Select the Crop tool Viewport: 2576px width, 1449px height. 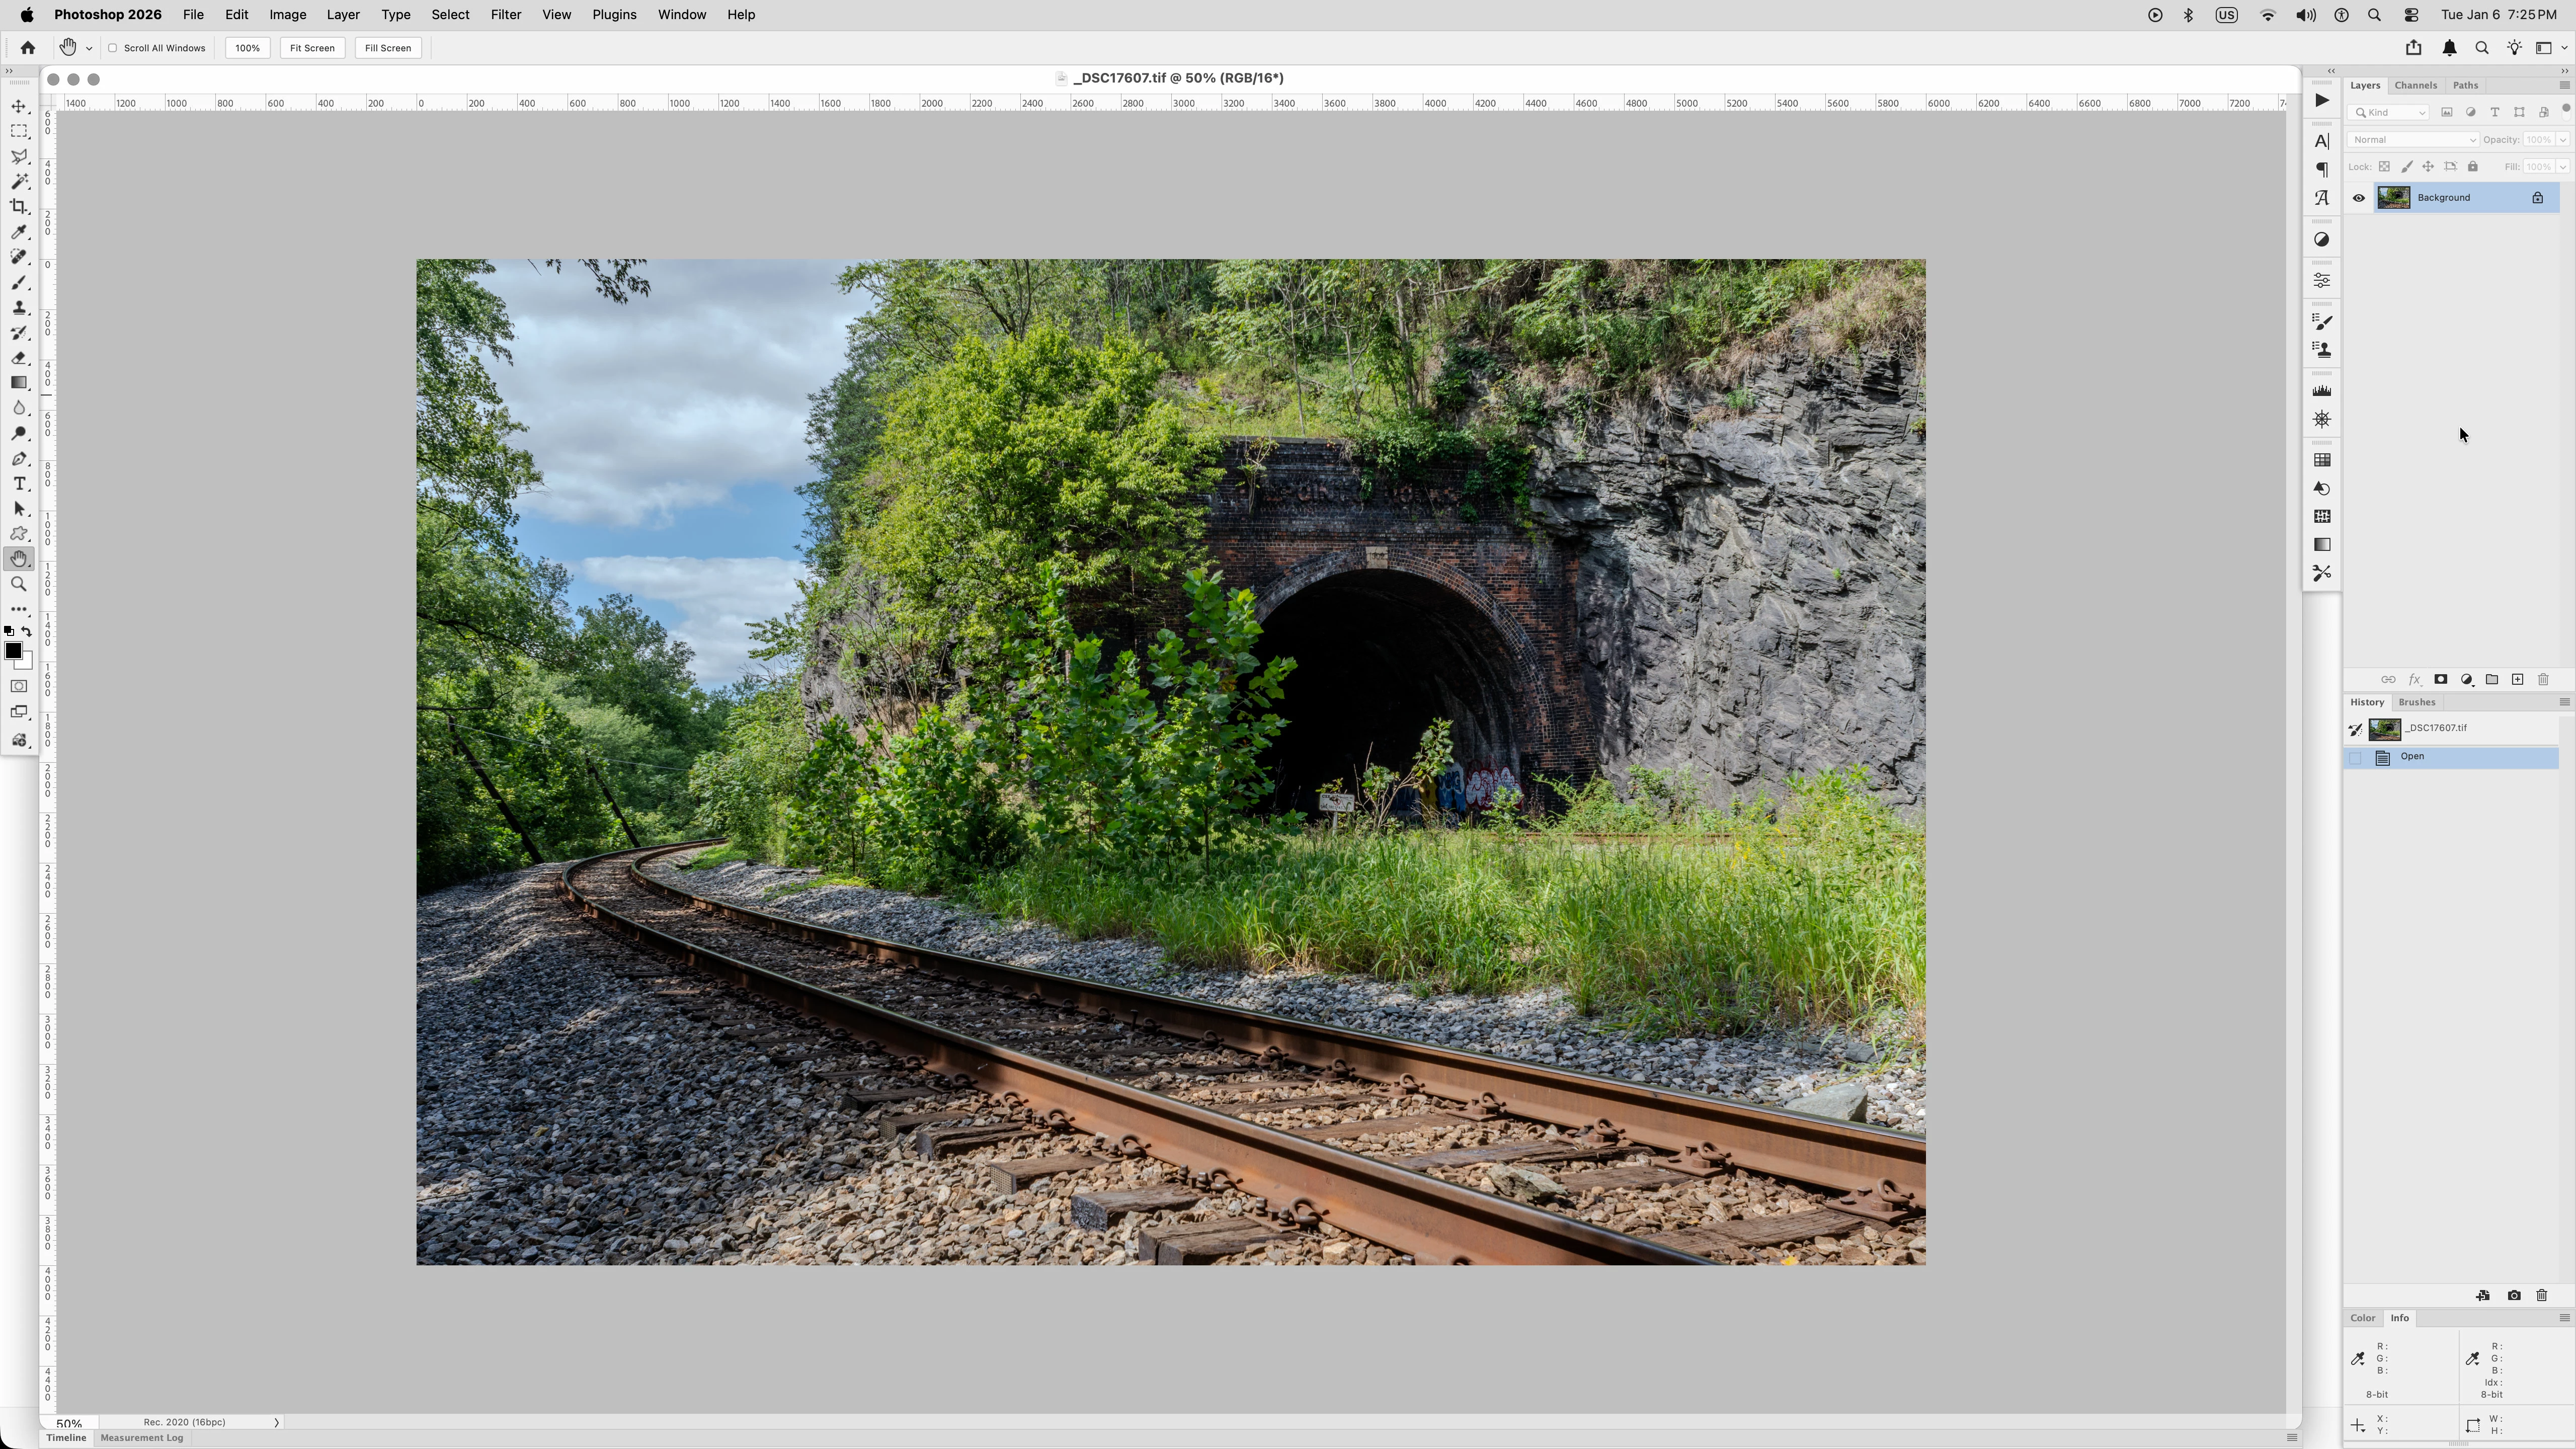pyautogui.click(x=19, y=206)
